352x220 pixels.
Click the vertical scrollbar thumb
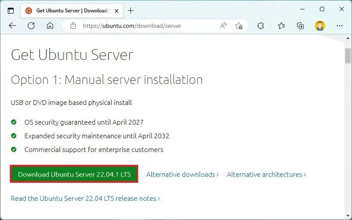348,56
